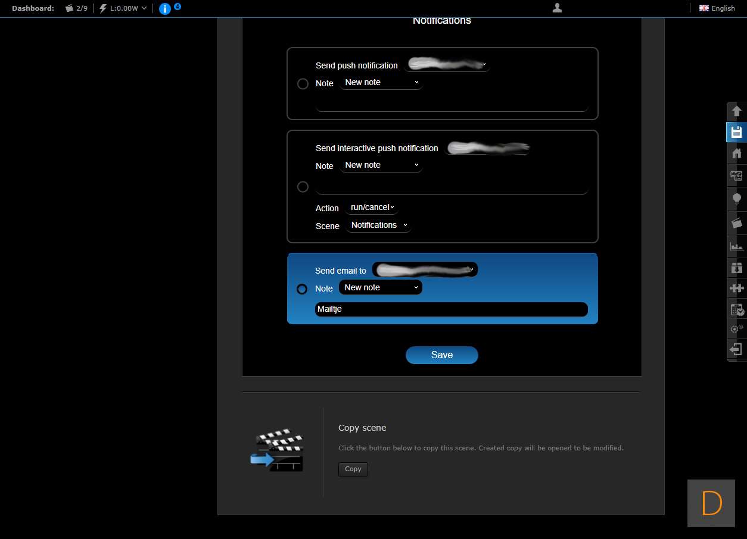Viewport: 747px width, 539px height.
Task: Open the puzzle piece plugins icon
Action: 736,289
